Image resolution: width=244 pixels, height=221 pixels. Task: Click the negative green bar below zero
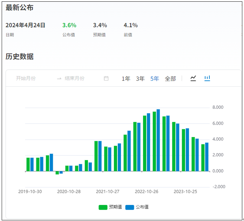coord(57,173)
